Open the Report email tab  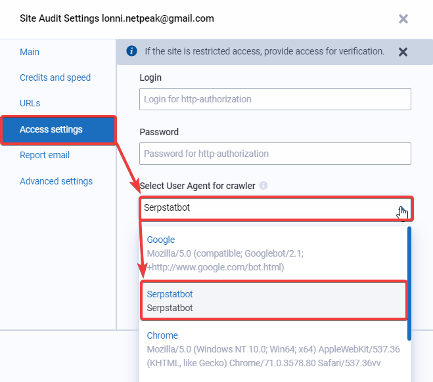point(45,155)
